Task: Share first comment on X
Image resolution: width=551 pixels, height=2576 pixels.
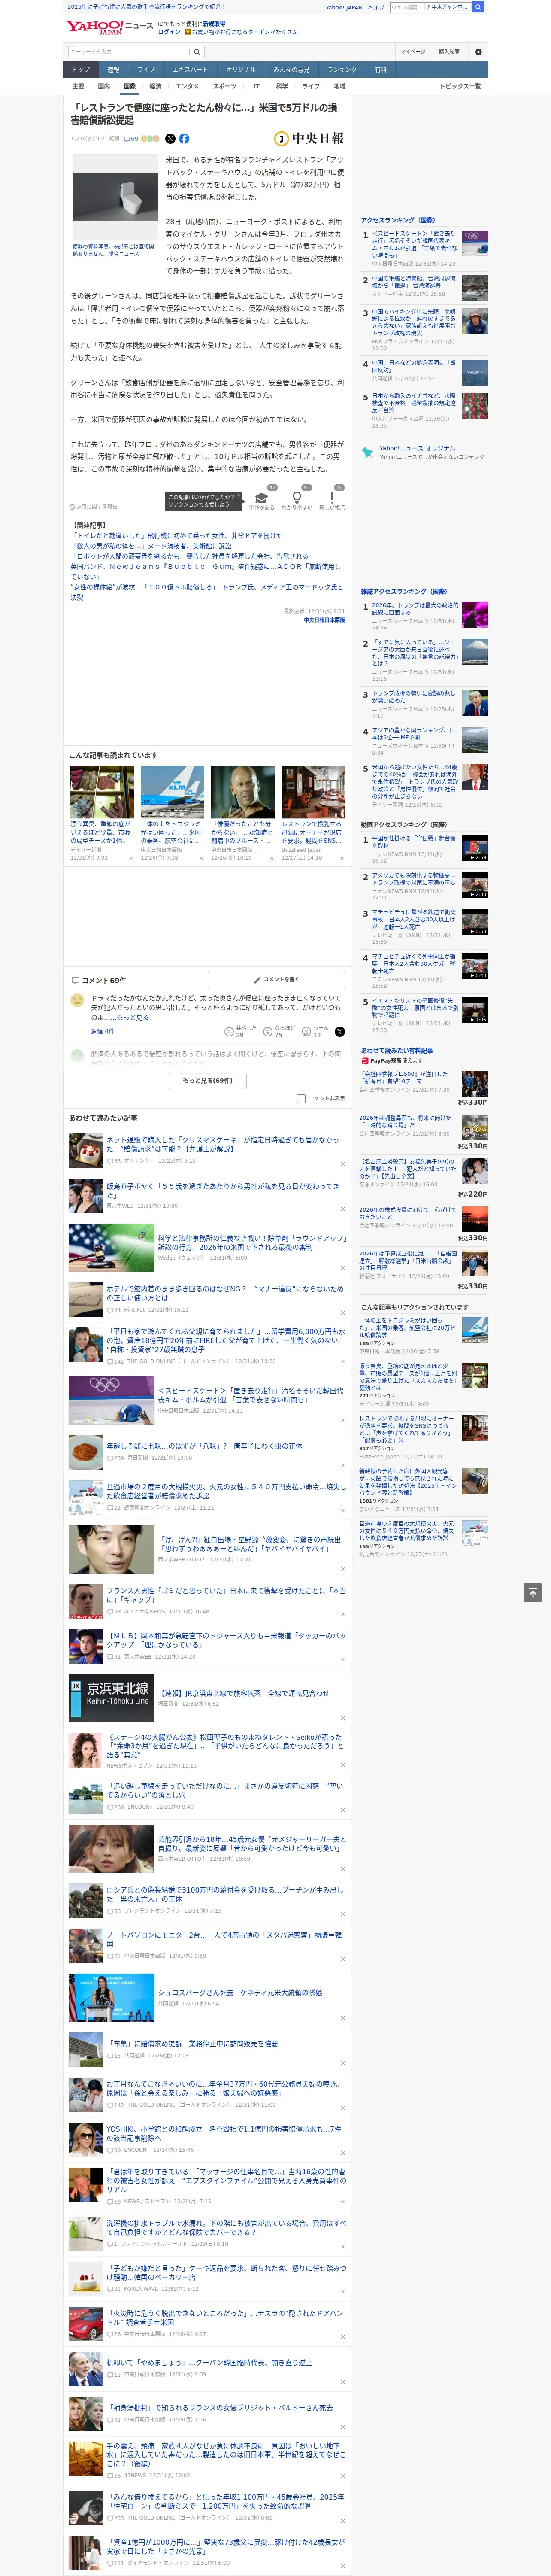Action: point(340,1032)
